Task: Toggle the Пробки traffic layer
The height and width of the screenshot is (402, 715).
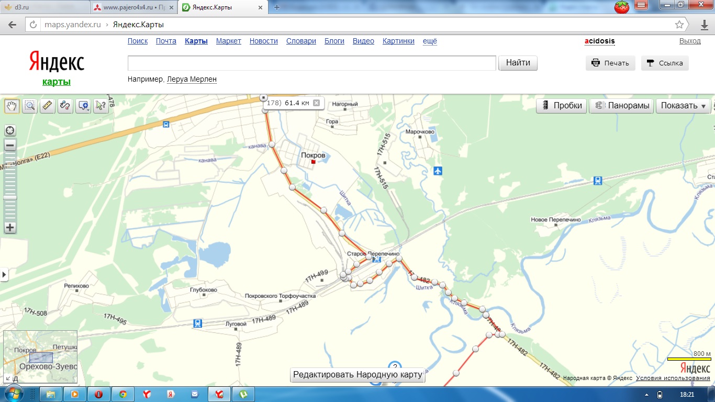Action: pos(562,106)
